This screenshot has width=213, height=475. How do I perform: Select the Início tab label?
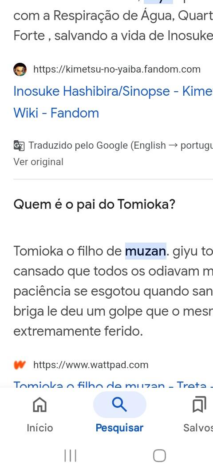pyautogui.click(x=39, y=428)
